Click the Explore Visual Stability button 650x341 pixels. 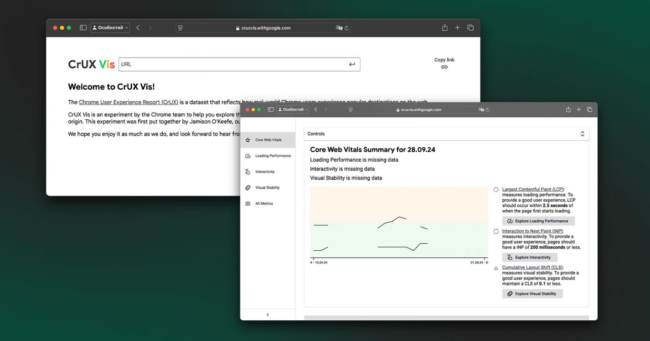pyautogui.click(x=532, y=294)
